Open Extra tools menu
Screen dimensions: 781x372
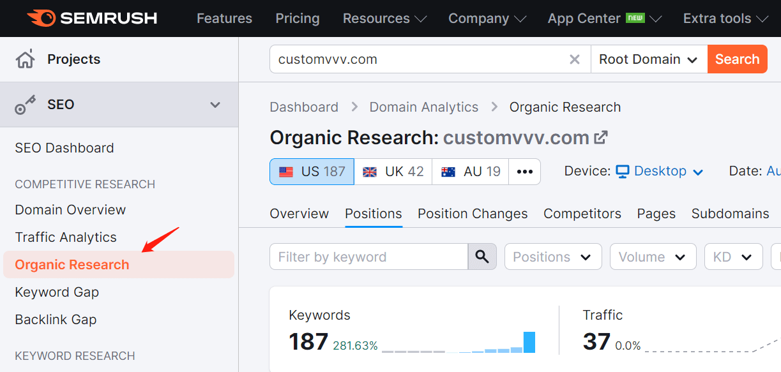725,19
